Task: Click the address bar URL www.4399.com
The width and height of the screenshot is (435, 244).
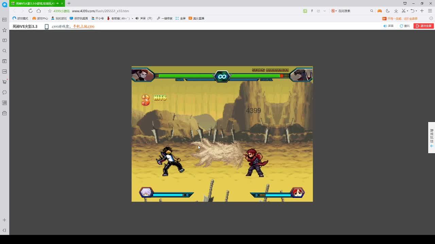Action: [x=100, y=11]
